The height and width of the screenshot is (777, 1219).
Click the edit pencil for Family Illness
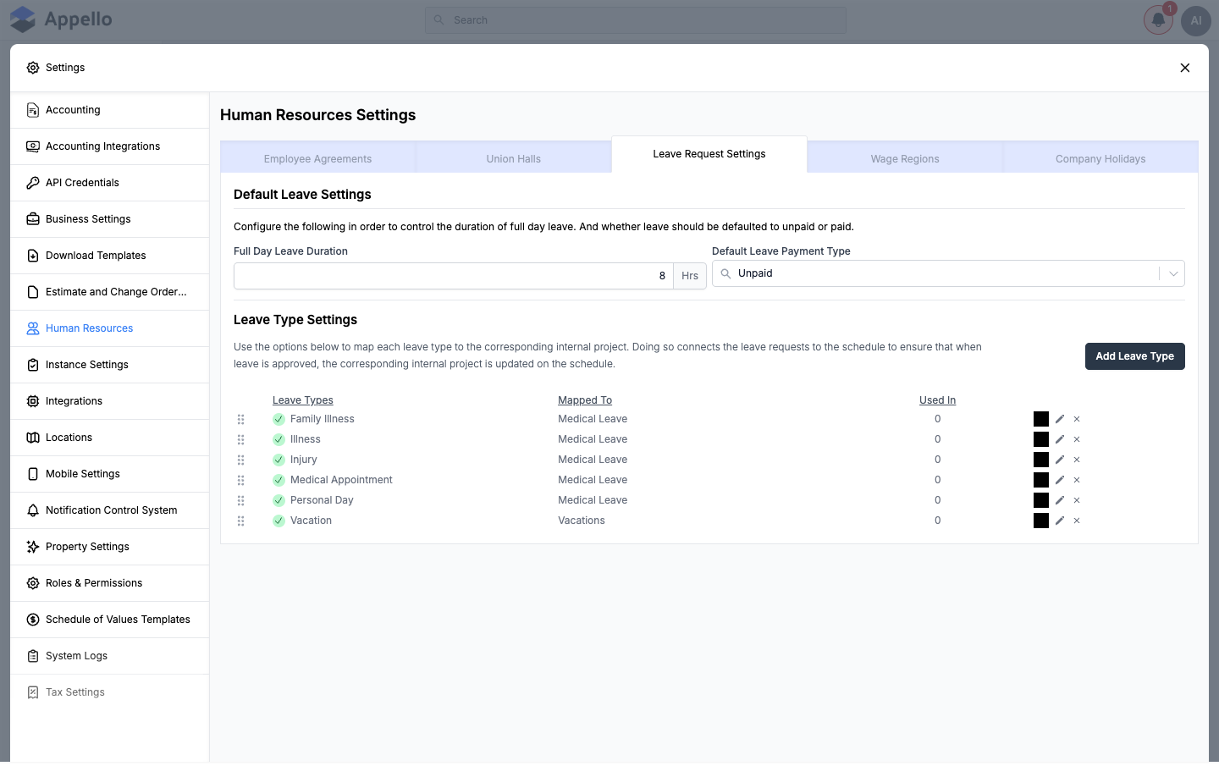click(1060, 419)
